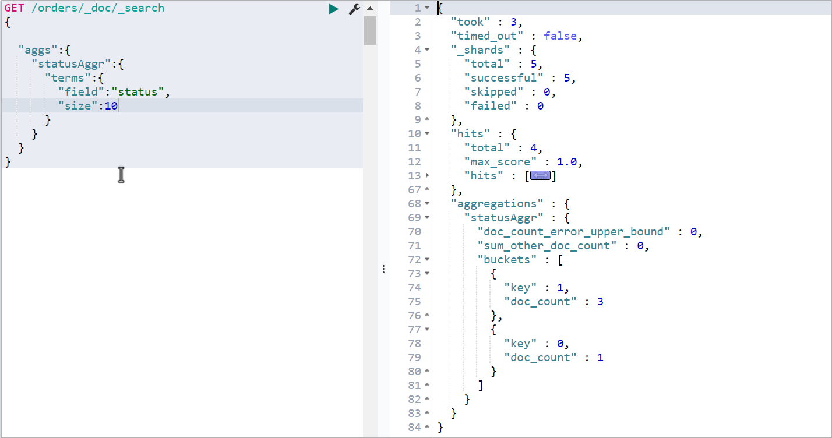The height and width of the screenshot is (438, 832).
Task: Expand the collapsed hits array badge
Action: point(541,175)
